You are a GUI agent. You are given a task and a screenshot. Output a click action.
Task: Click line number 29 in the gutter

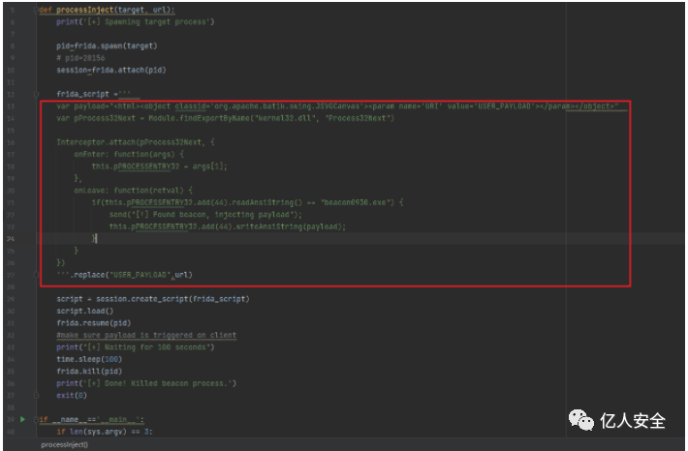pos(11,299)
